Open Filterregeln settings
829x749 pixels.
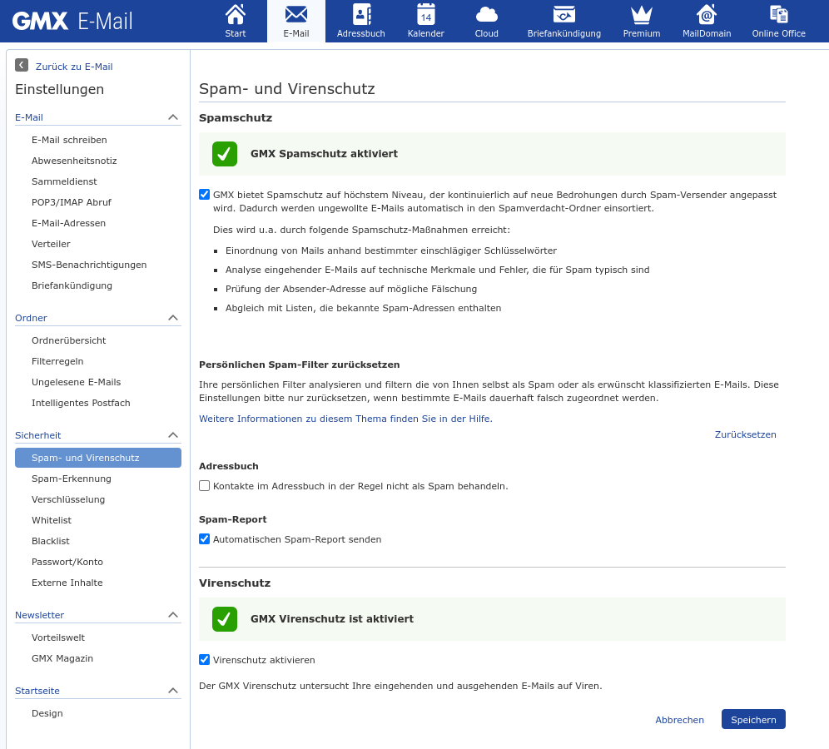click(57, 361)
